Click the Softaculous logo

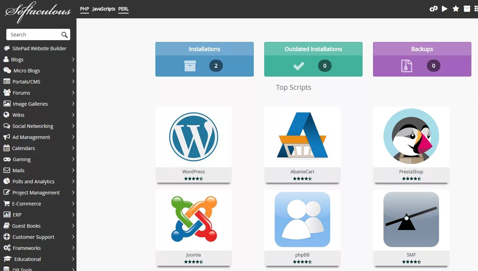point(38,12)
